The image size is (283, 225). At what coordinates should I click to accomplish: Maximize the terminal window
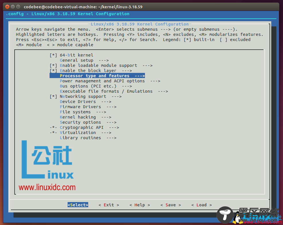tap(18, 7)
